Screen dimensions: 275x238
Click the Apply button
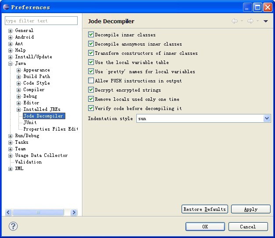coord(251,209)
